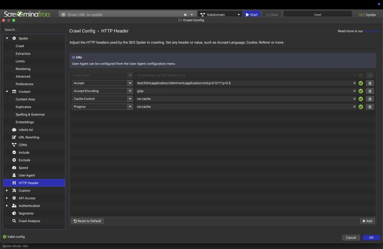Open Spelling & Grammar settings
This screenshot has height=249, width=383.
point(30,114)
